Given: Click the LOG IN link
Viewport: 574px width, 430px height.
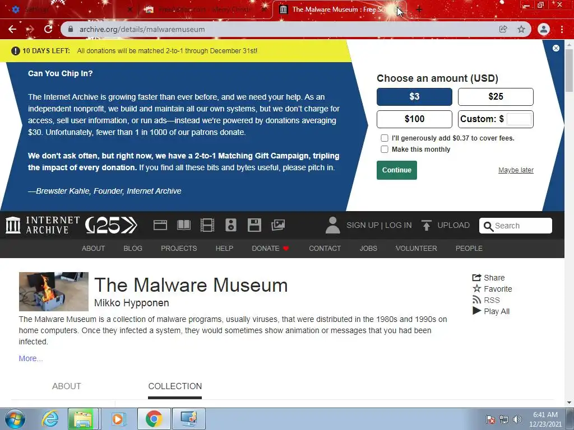Looking at the screenshot, I should pos(399,225).
